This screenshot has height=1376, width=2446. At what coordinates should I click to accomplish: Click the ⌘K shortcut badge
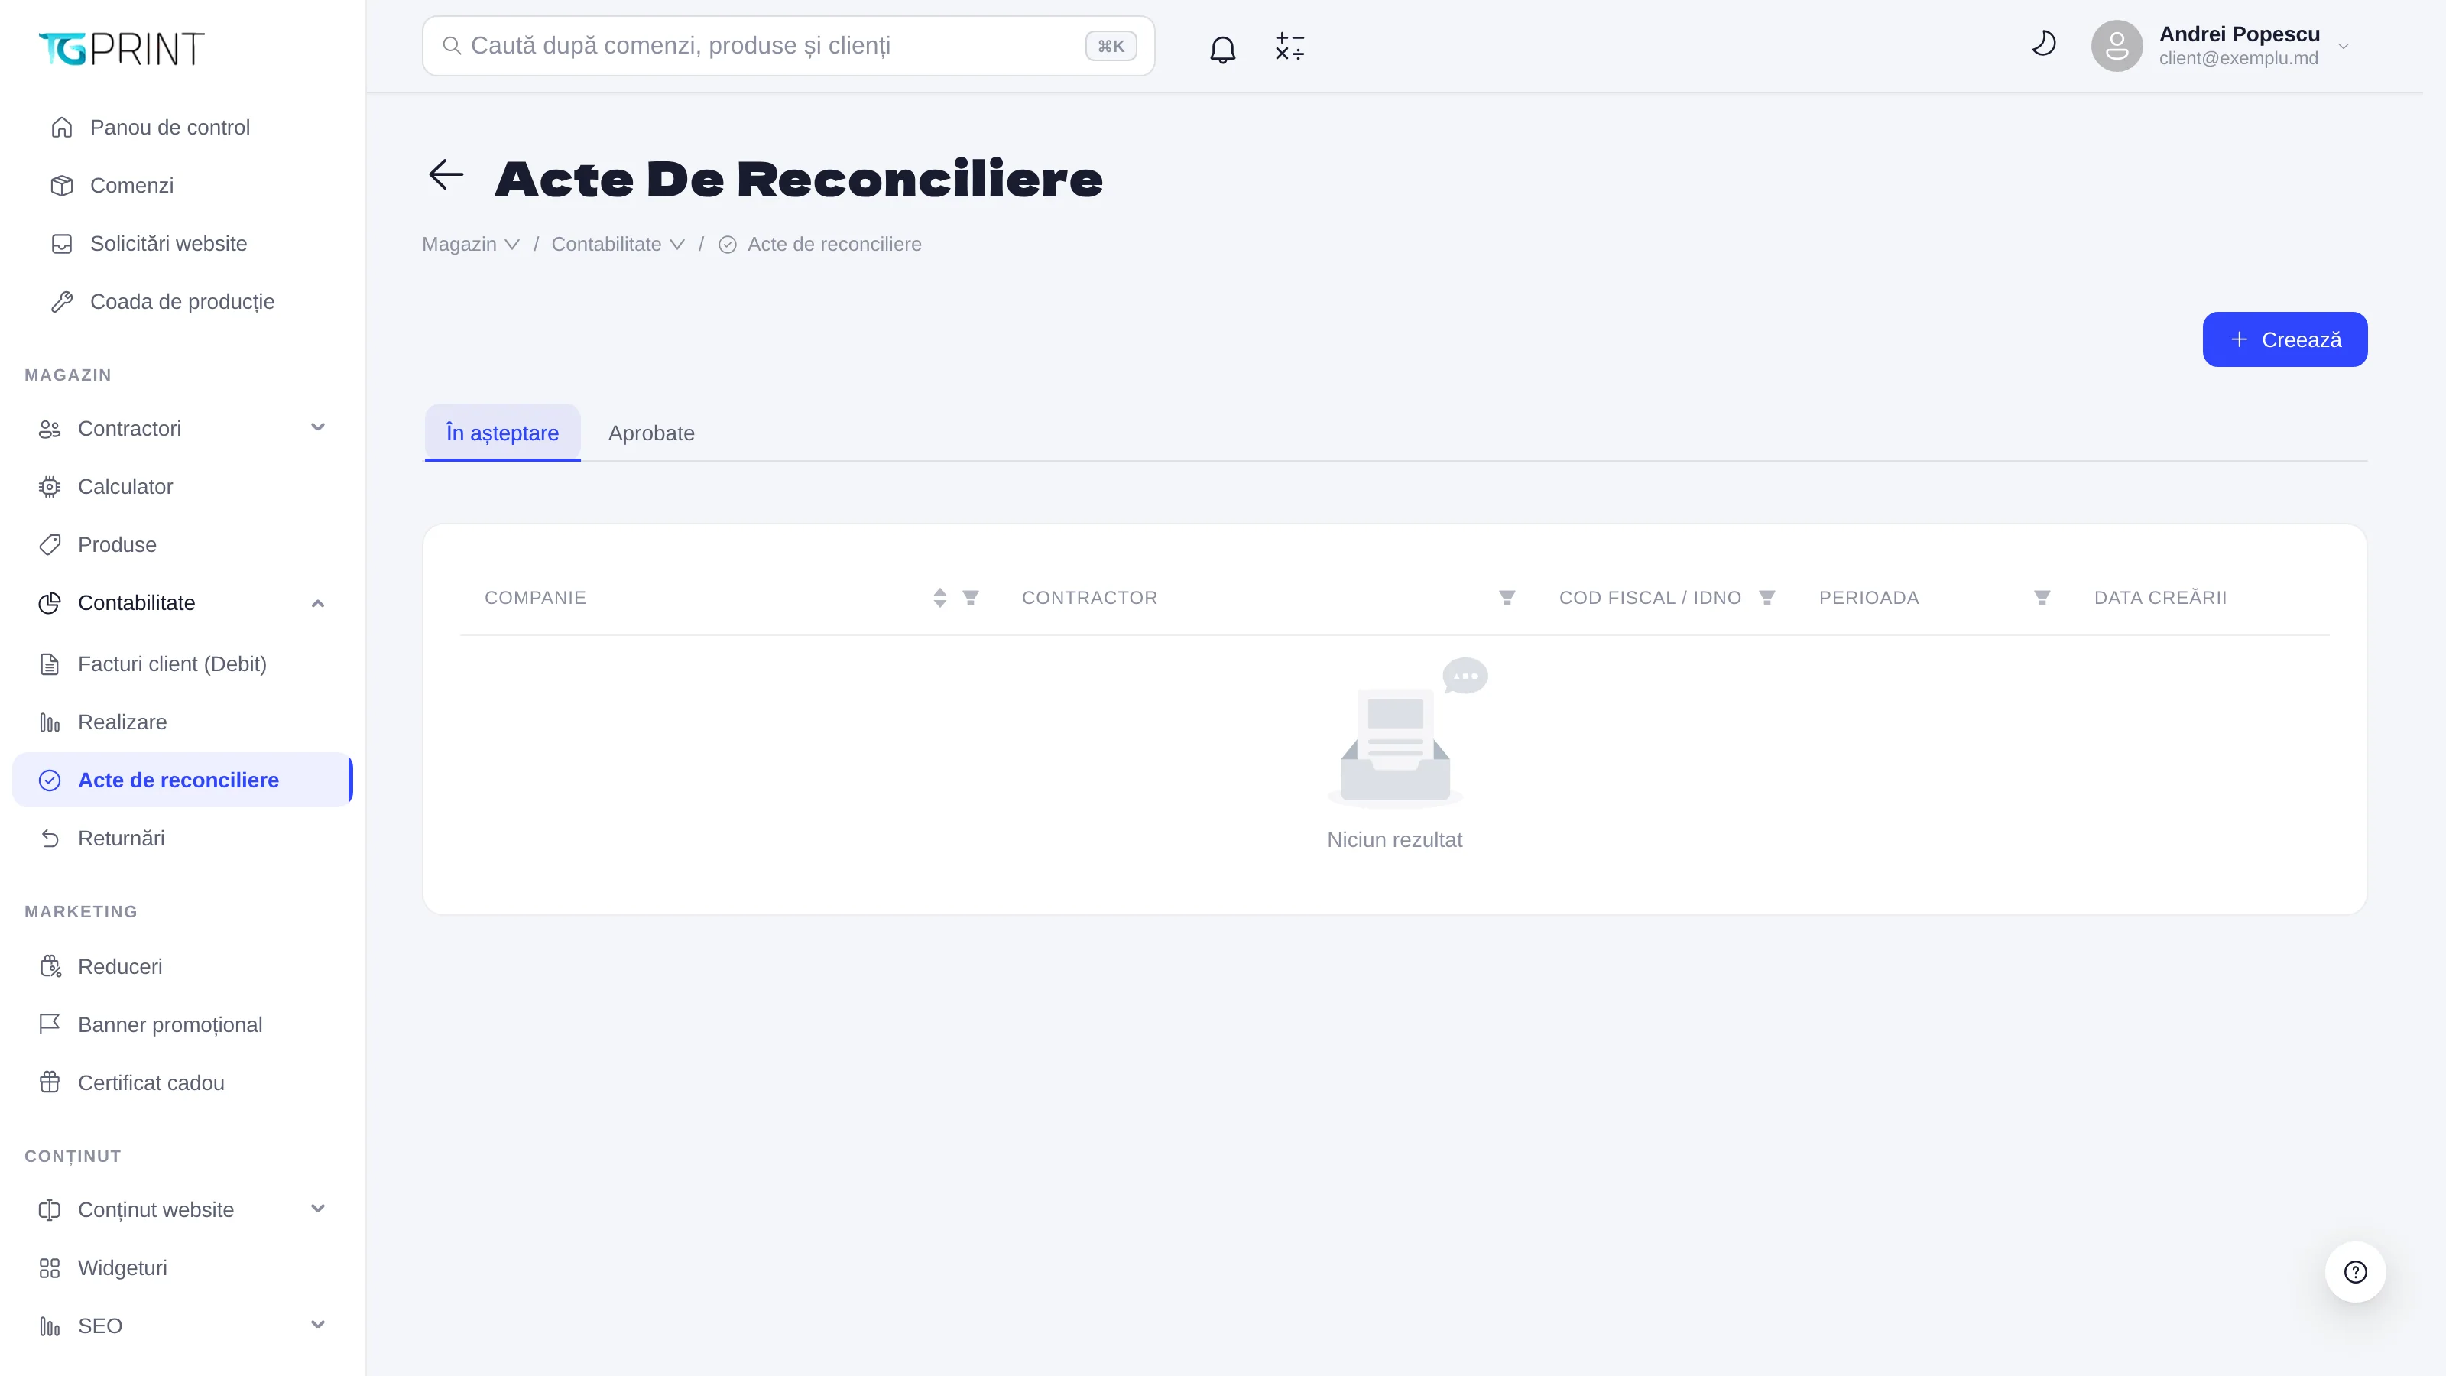click(1111, 46)
